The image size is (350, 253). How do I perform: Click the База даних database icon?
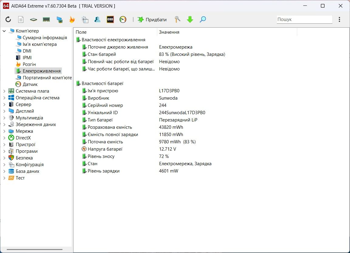pos(11,171)
